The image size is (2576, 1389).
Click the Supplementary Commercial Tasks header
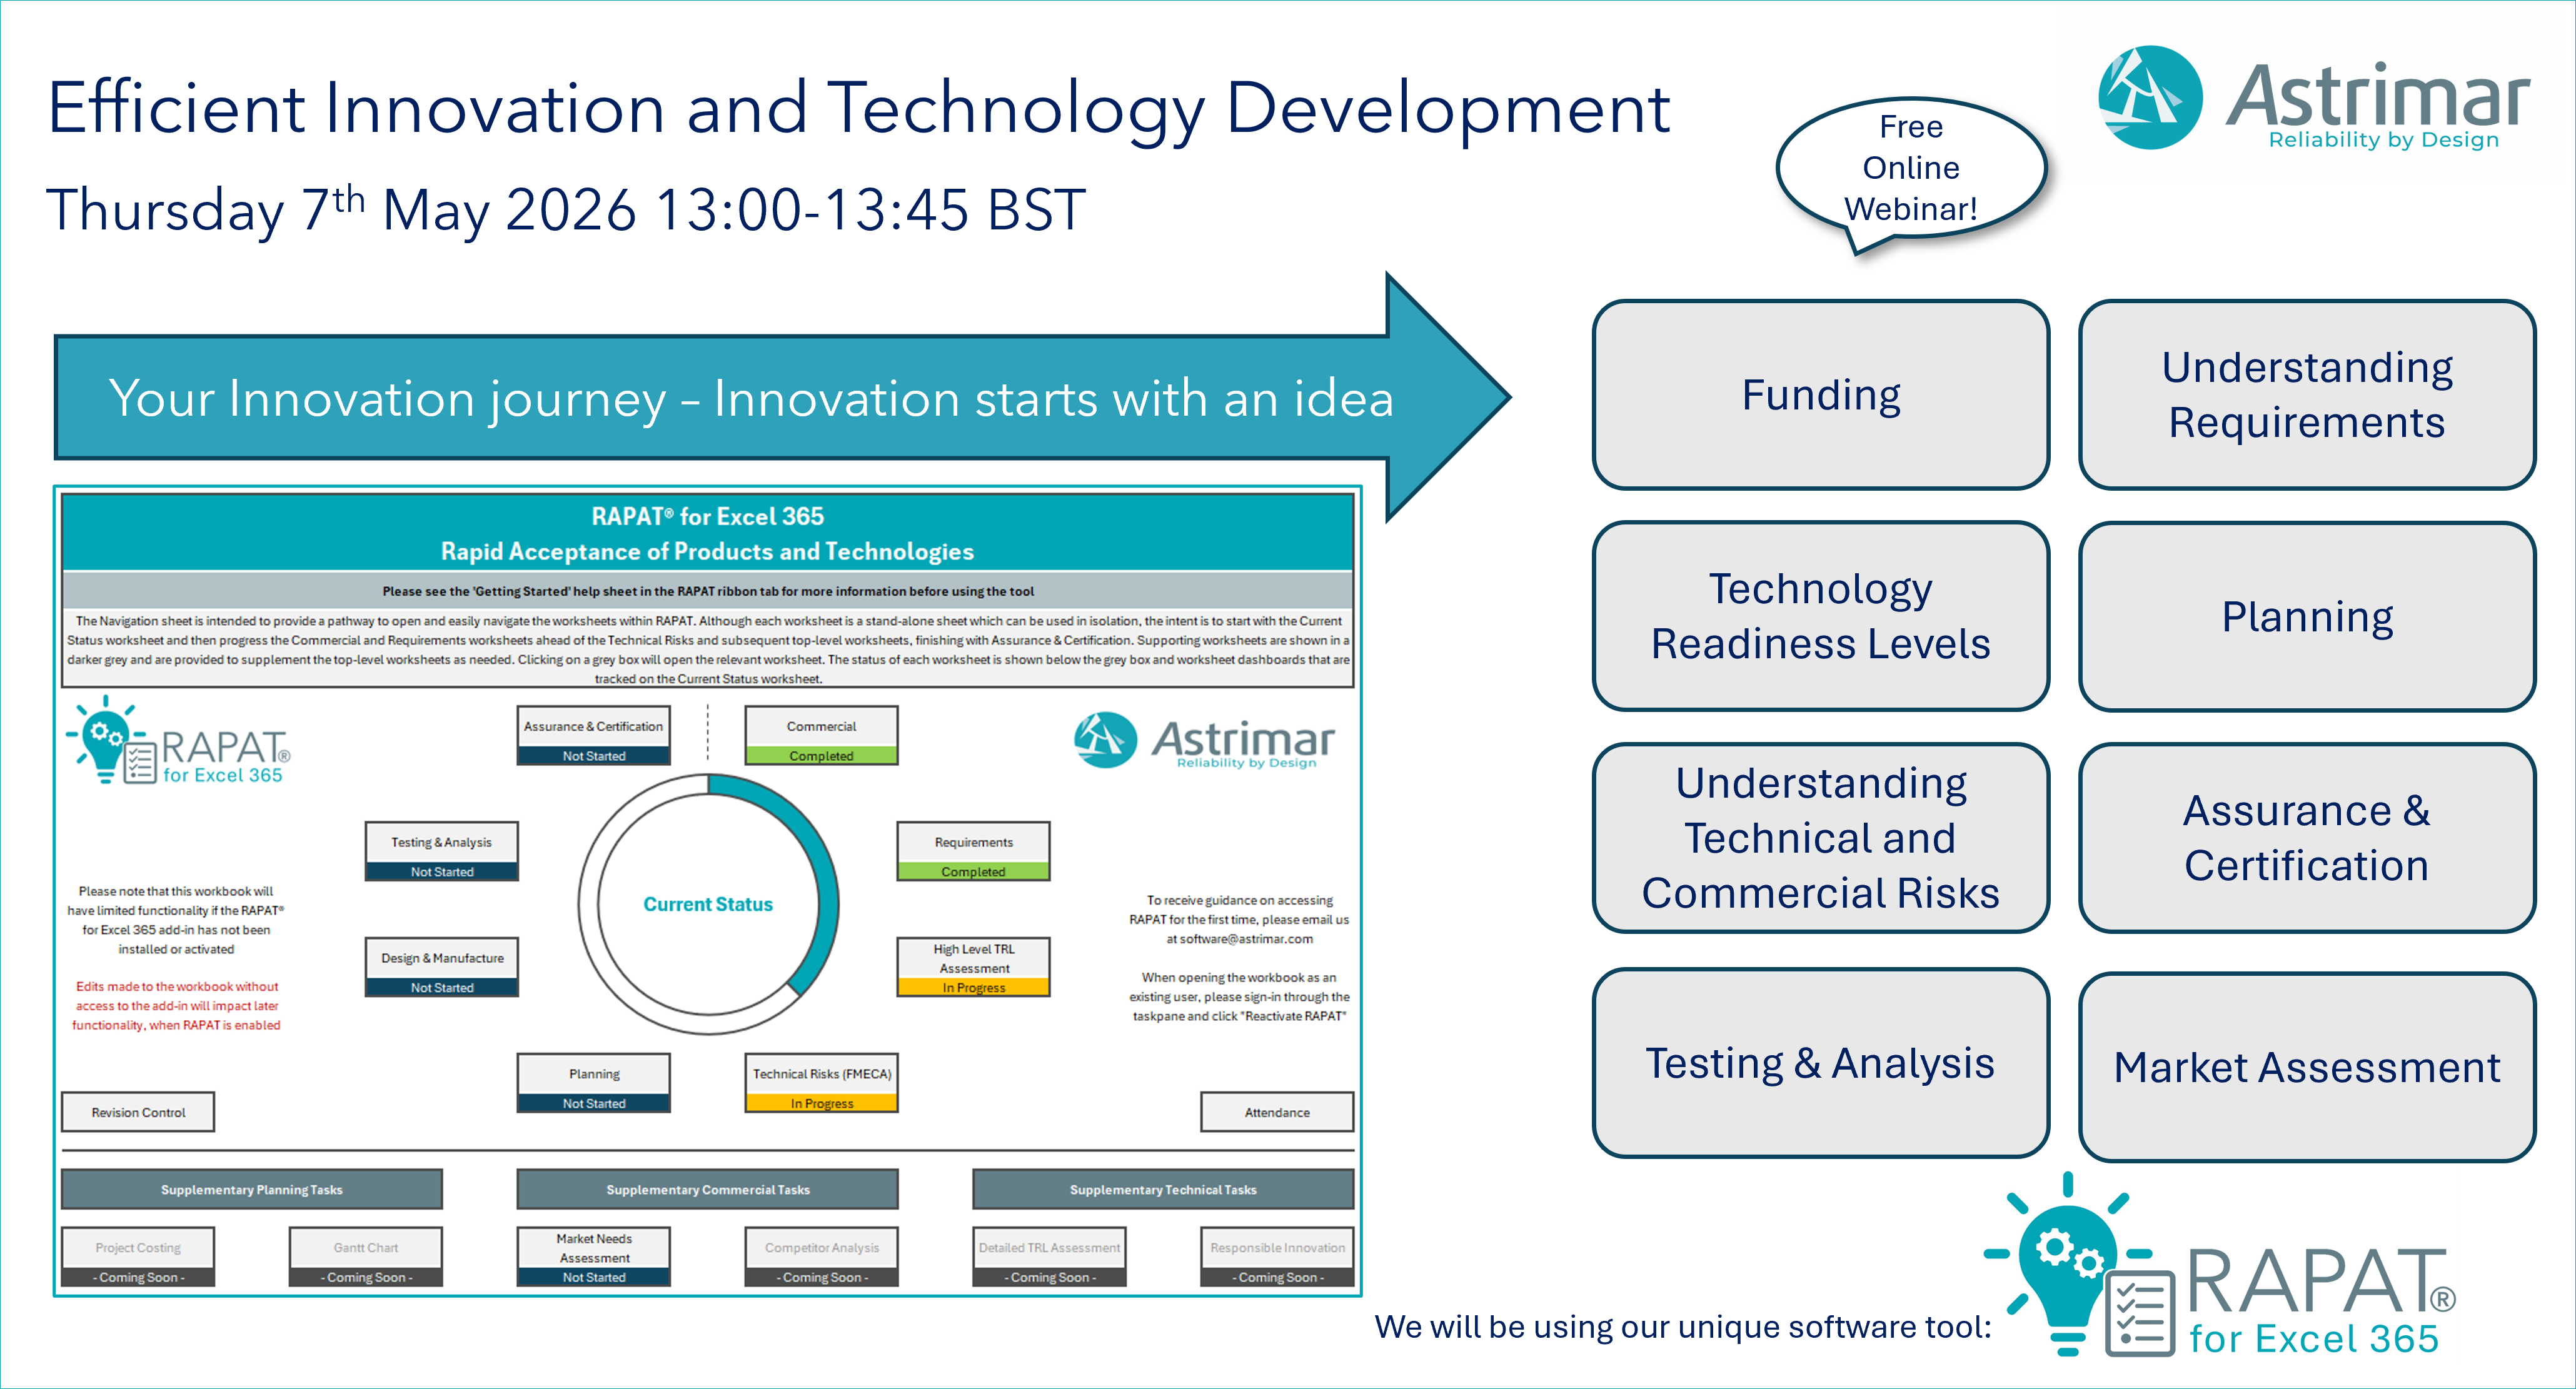point(707,1190)
